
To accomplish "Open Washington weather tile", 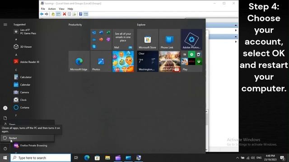I will (148, 61).
